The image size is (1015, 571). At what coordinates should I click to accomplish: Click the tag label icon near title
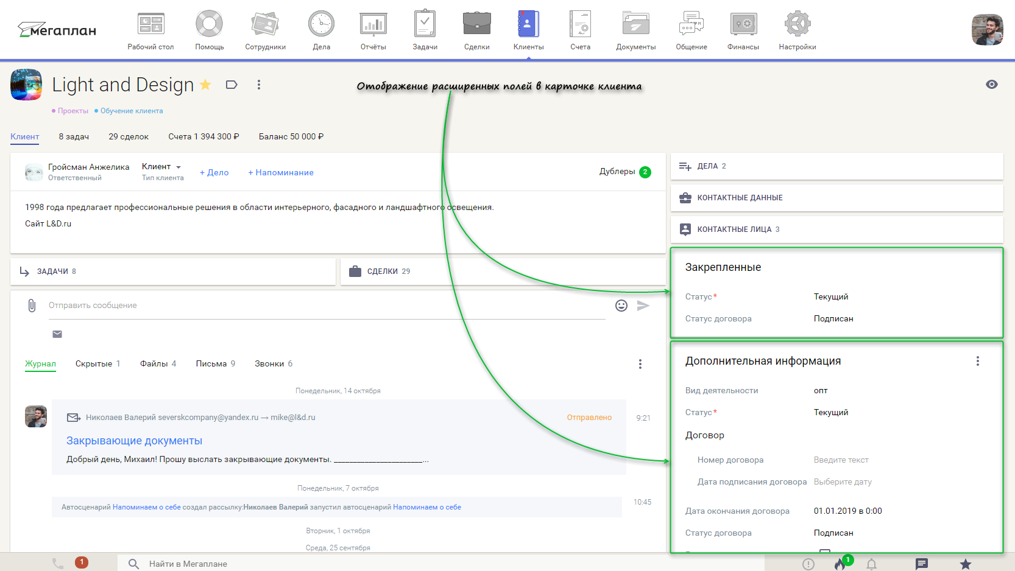click(x=232, y=85)
